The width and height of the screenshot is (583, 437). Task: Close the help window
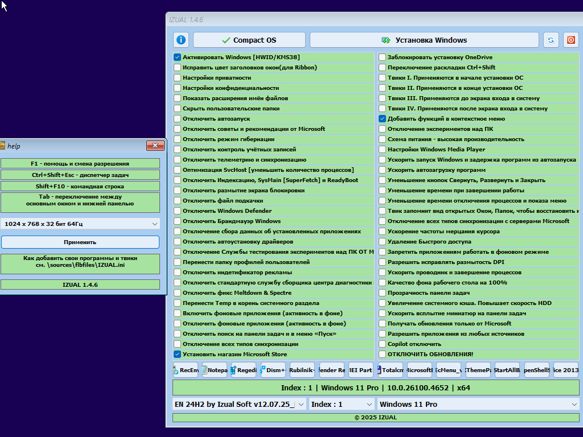(x=155, y=146)
